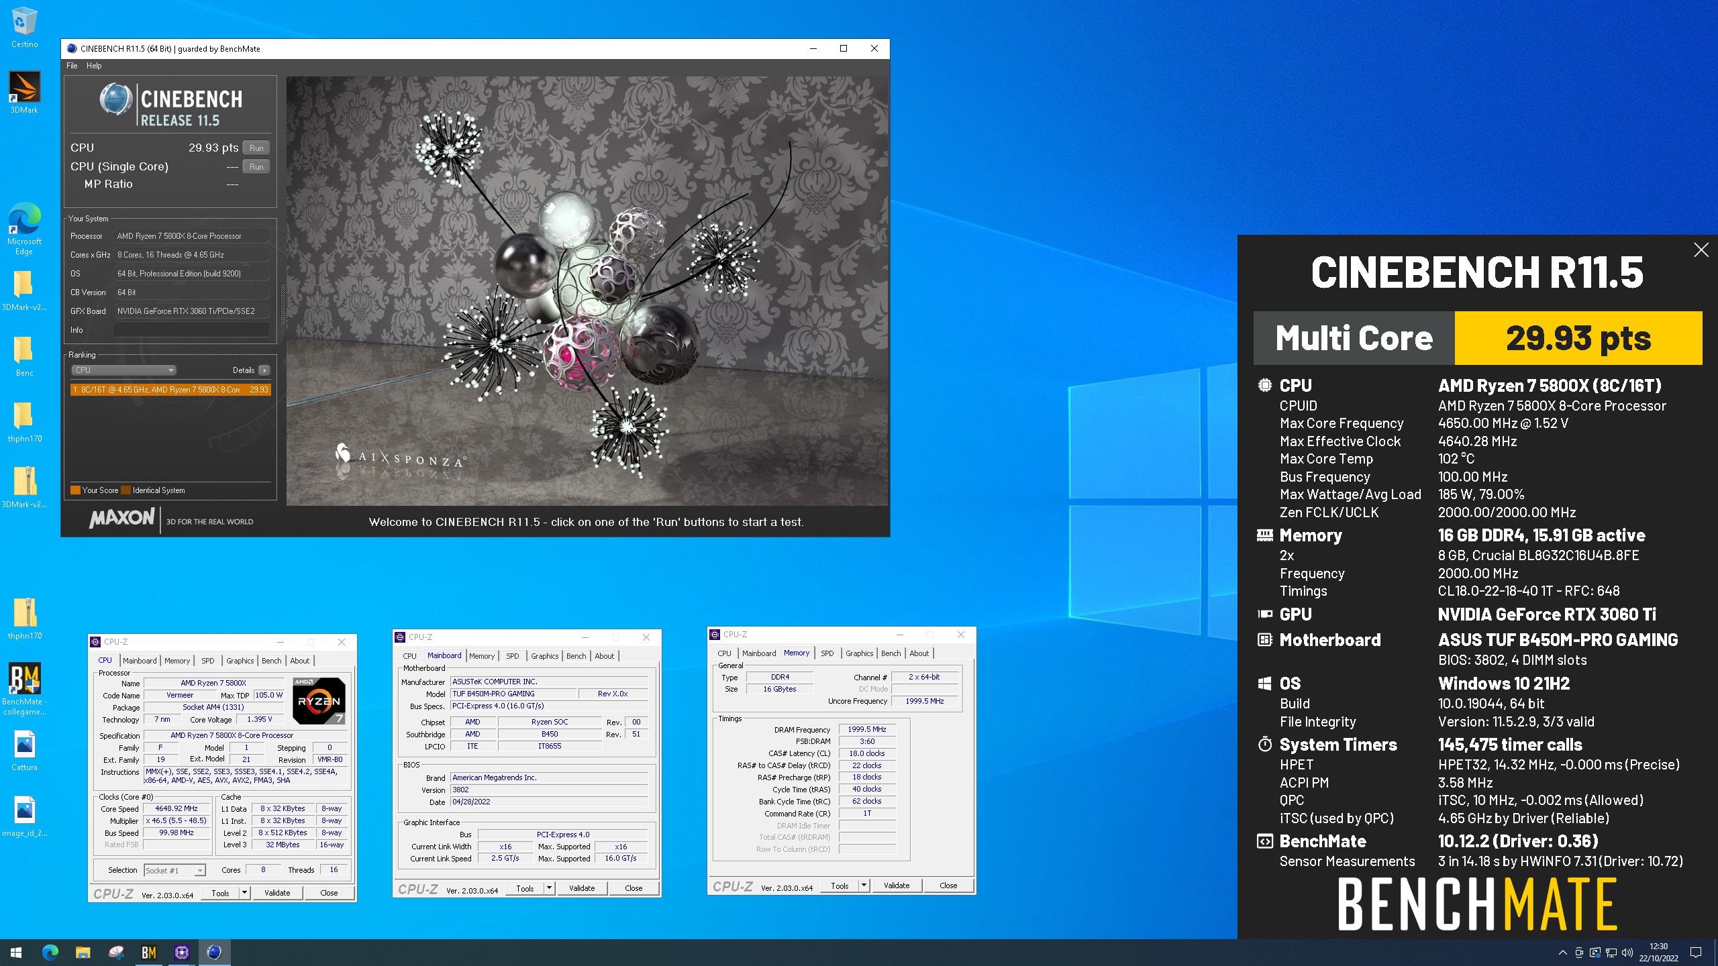Click Tools button in first CPU-Z window
The image size is (1718, 966).
click(x=220, y=893)
